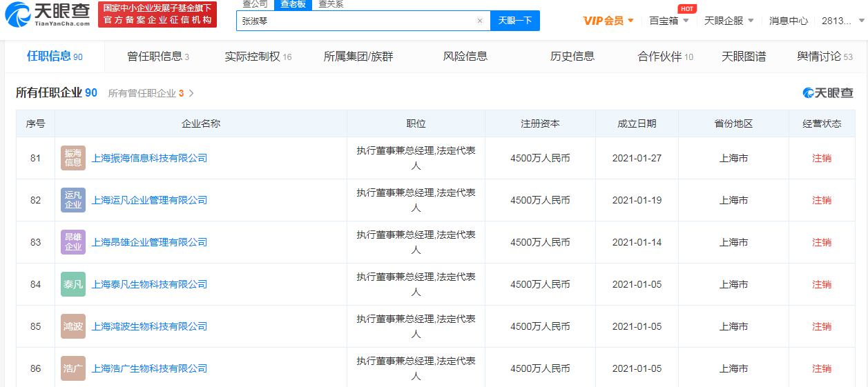Click the 注销 status in row 81
Viewport: 868px width, 387px height.
(x=822, y=158)
